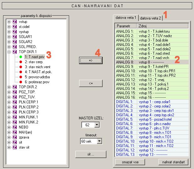This screenshot has width=194, height=169.
Task: Click the smazat vse button
Action: pos(130,162)
